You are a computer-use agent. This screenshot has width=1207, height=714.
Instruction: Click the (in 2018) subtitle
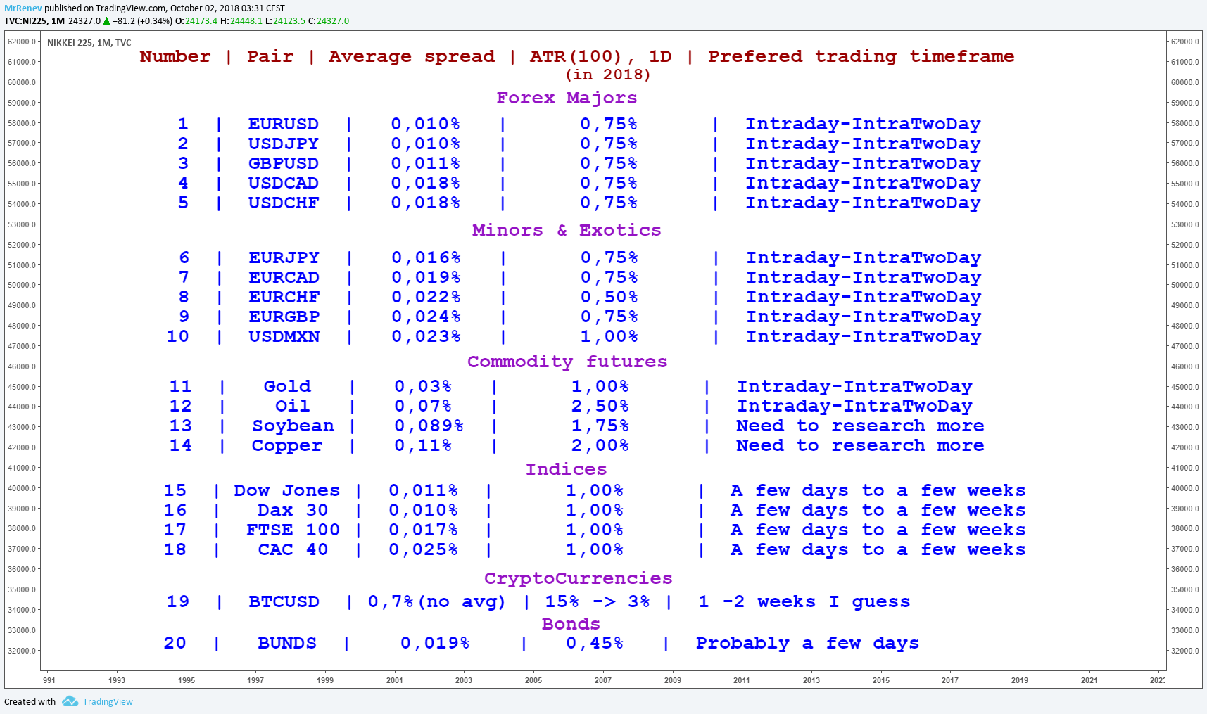(608, 75)
